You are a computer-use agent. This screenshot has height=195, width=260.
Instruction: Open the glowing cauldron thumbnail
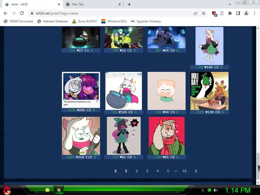coord(81,38)
